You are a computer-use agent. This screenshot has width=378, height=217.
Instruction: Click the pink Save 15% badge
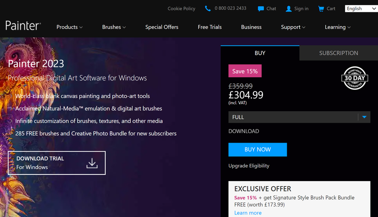[x=245, y=71]
